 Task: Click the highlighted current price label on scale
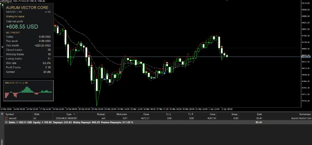click(306, 57)
